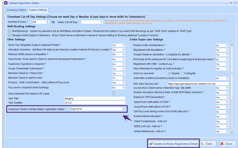This screenshot has width=238, height=148.
Task: Switch to the Company Details tab
Action: pos(16,10)
